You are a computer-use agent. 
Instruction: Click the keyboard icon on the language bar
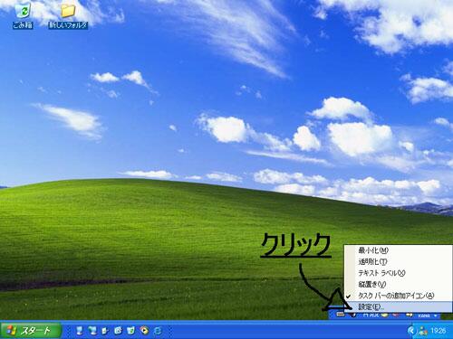click(x=340, y=315)
